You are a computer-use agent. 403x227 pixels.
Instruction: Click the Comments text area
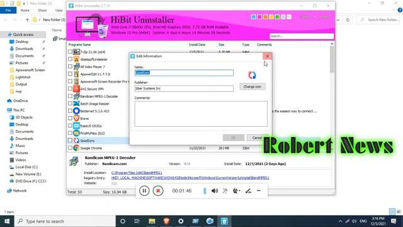coord(201,113)
